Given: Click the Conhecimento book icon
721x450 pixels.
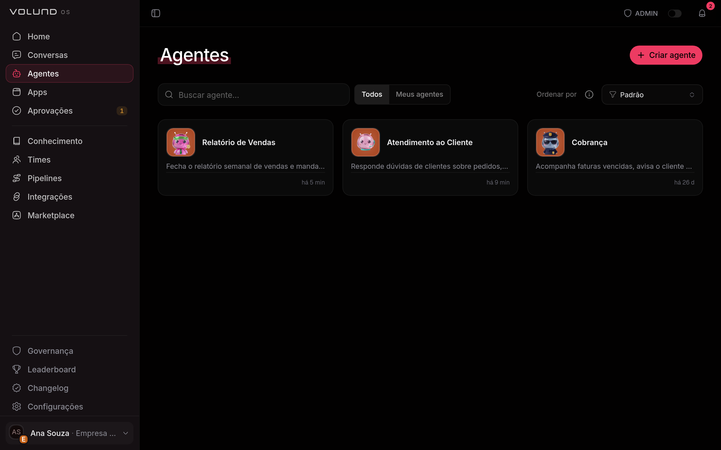Looking at the screenshot, I should [x=17, y=141].
